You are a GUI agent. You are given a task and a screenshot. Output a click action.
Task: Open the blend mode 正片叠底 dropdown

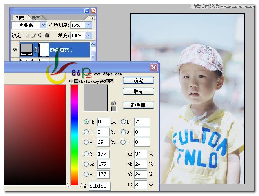pyautogui.click(x=43, y=25)
